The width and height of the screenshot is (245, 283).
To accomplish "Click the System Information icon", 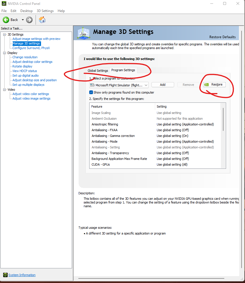I will [5, 275].
